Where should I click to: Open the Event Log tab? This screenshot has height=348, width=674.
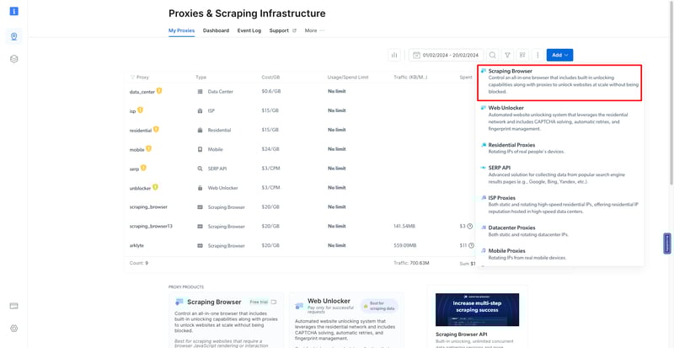(x=249, y=30)
